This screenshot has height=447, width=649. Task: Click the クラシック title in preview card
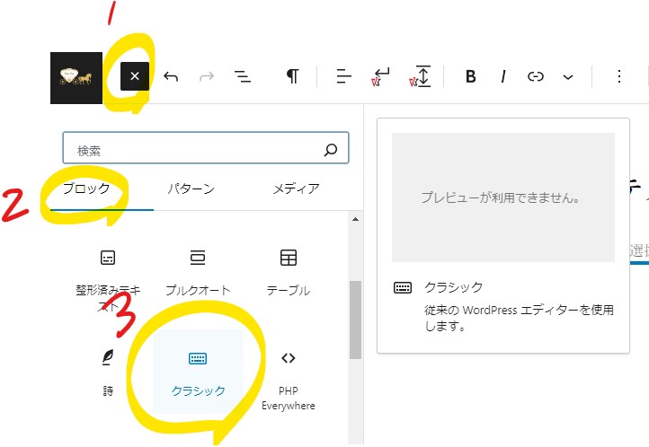(454, 286)
